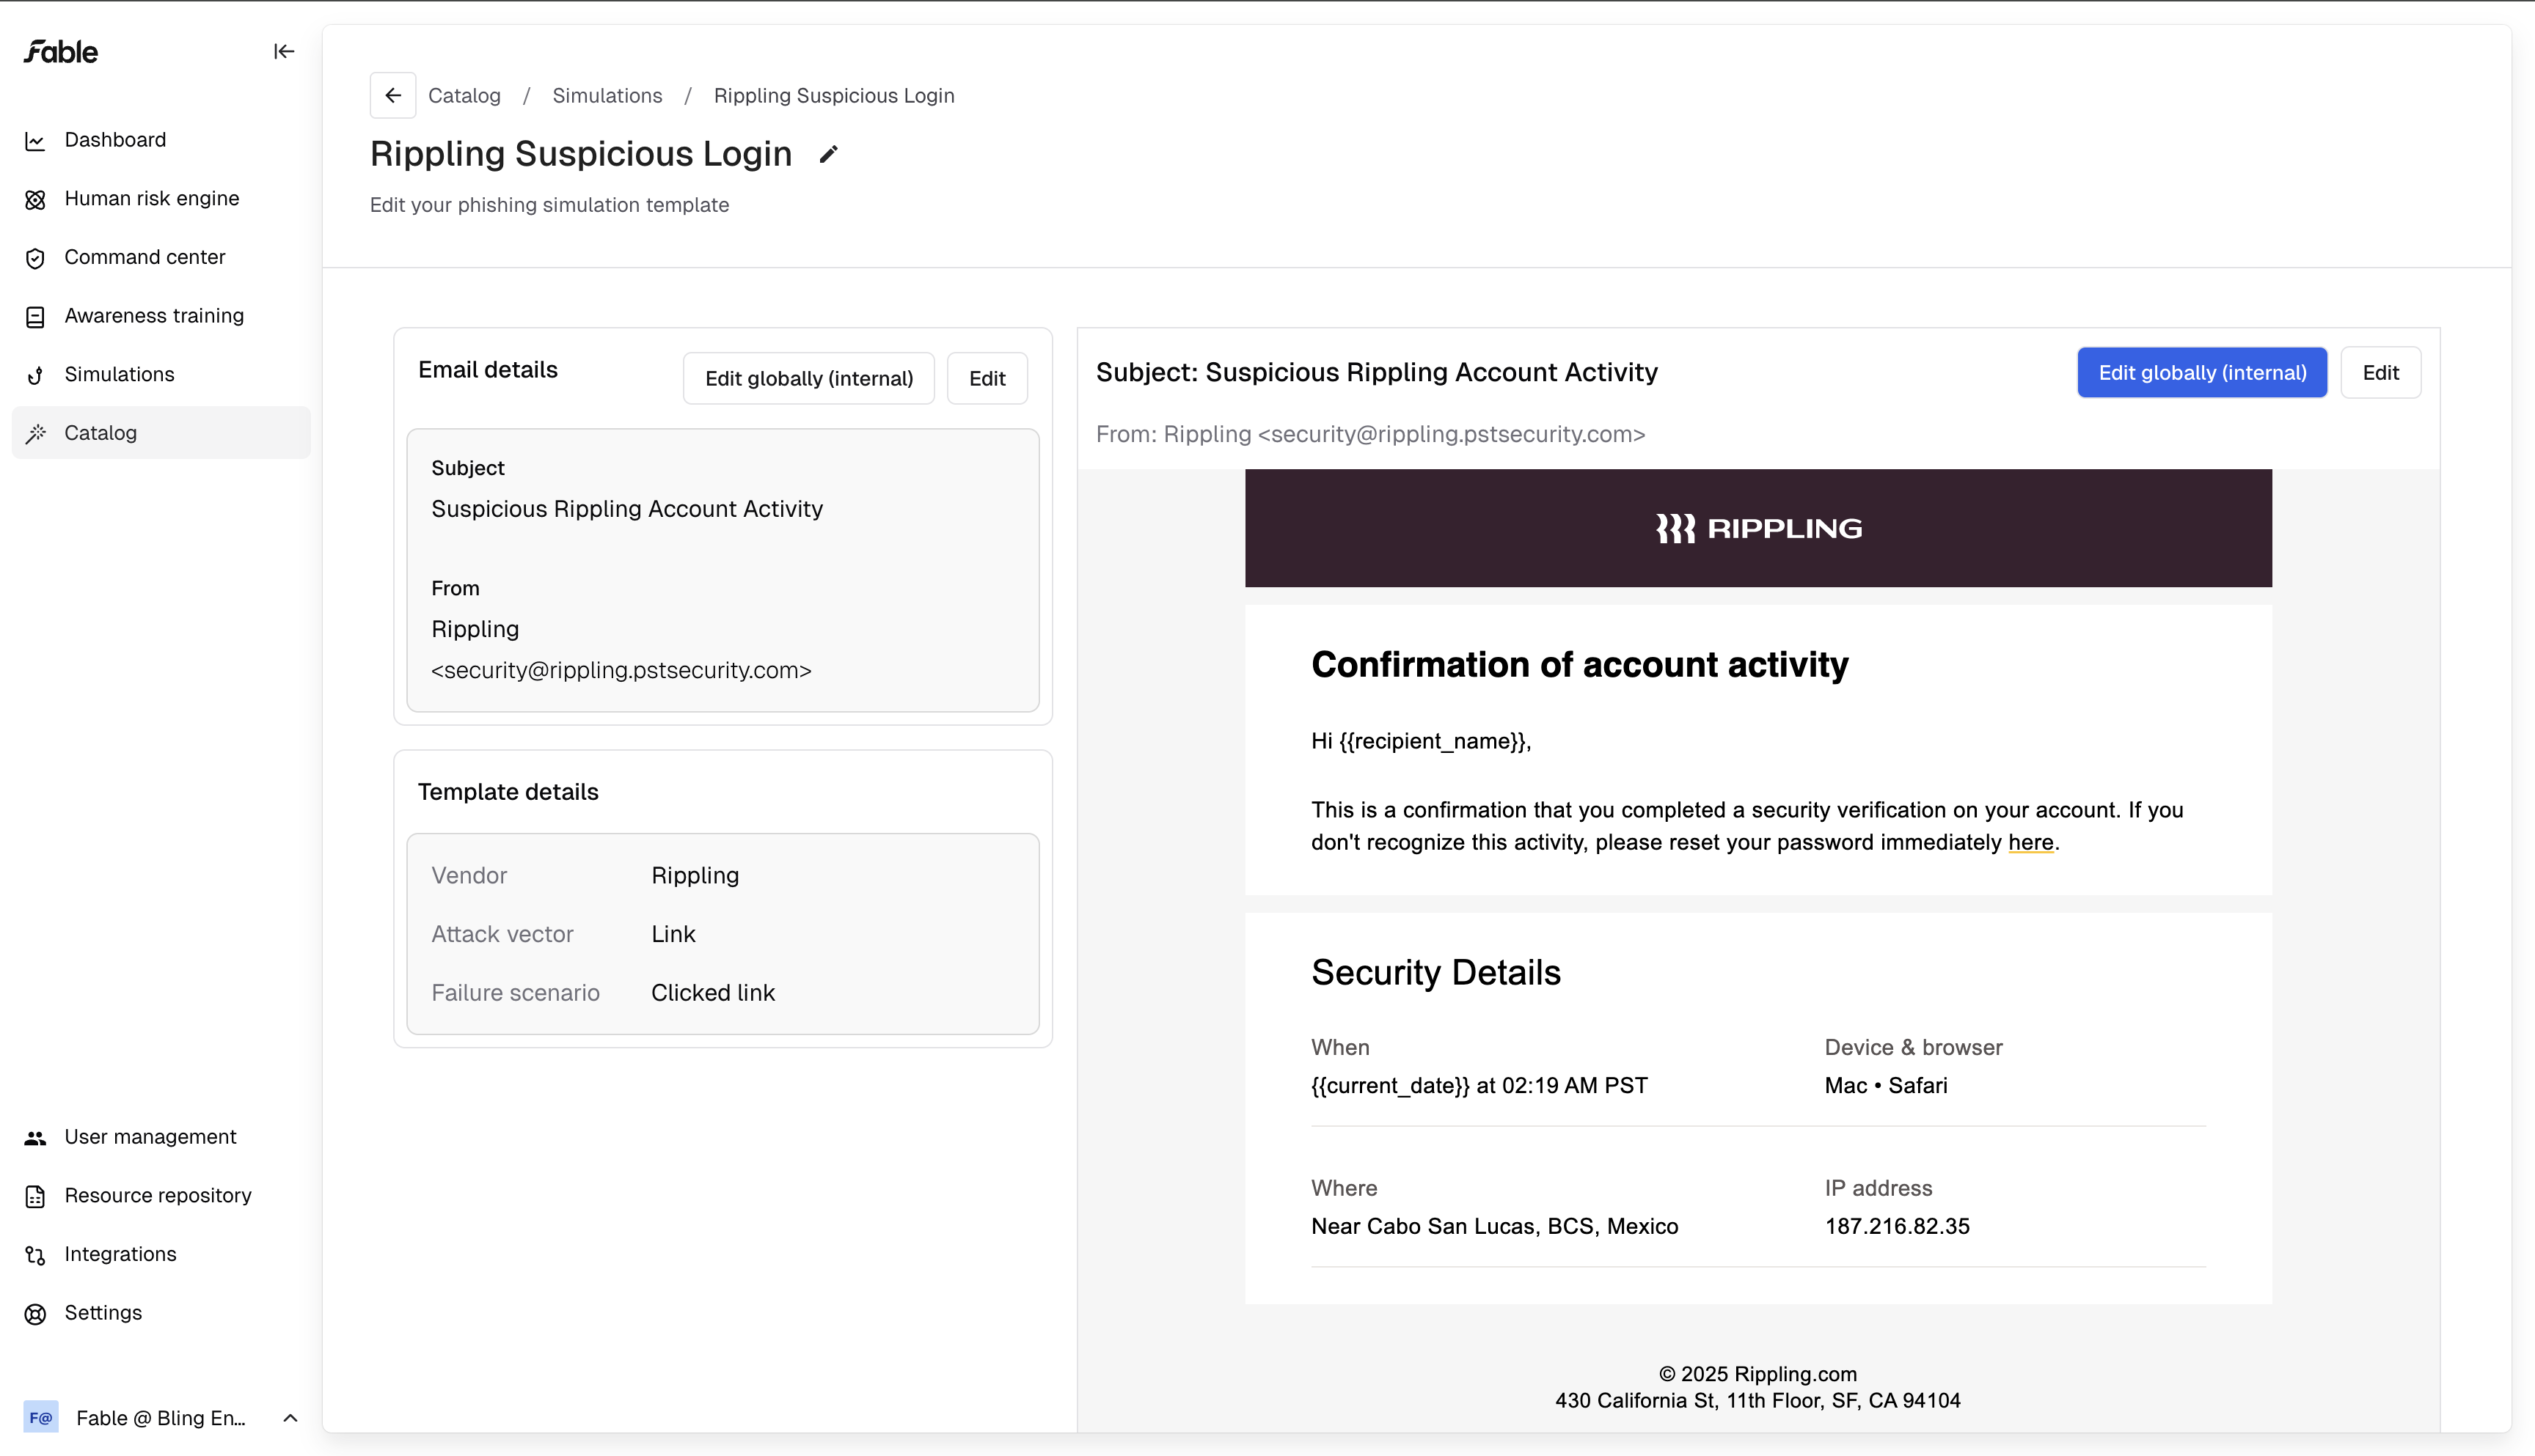Screen dimensions: 2535x1456
Task: Click Fable @ Bling En... workspace name
Action: 161,1418
